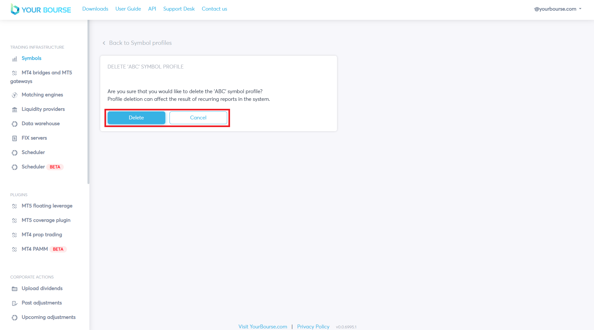Go to MT4 prop trading
This screenshot has height=330, width=594.
pos(42,235)
